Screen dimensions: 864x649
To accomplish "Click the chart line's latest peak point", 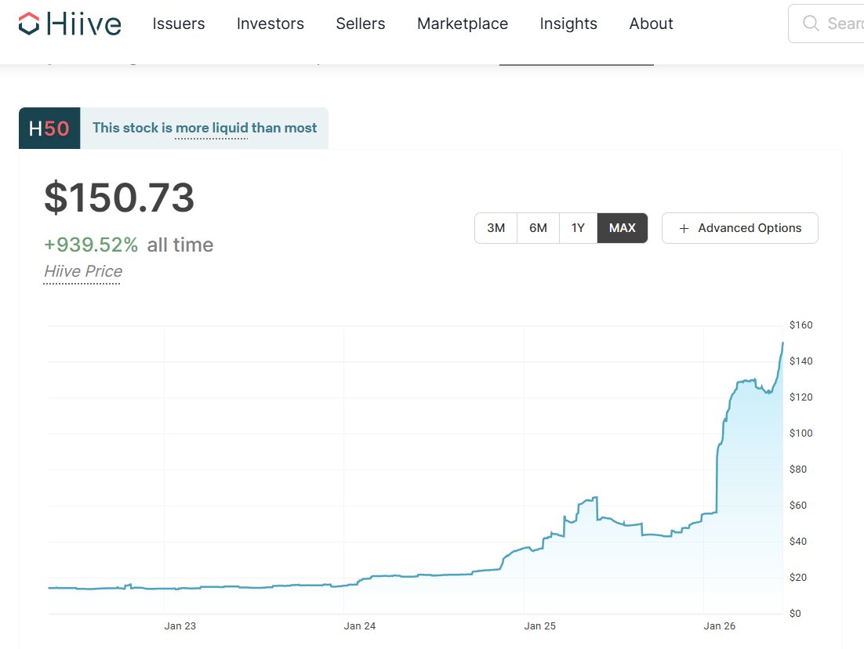I will click(x=782, y=343).
